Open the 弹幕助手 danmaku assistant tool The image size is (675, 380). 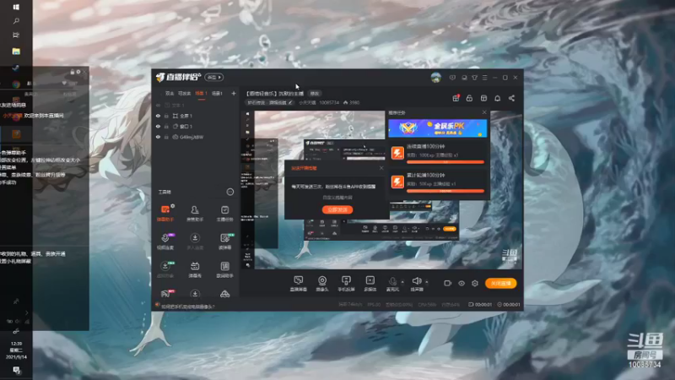[x=165, y=213]
